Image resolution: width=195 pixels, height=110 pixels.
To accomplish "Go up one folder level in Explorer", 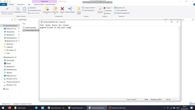I will (x=12, y=20).
